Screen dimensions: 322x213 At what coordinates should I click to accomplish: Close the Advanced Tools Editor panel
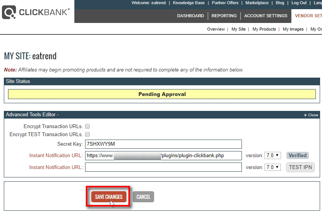(311, 115)
